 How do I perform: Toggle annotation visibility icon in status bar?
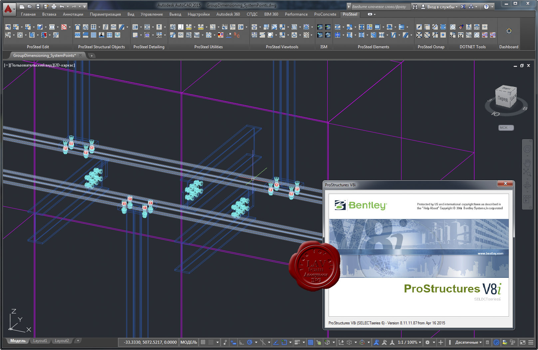376,342
